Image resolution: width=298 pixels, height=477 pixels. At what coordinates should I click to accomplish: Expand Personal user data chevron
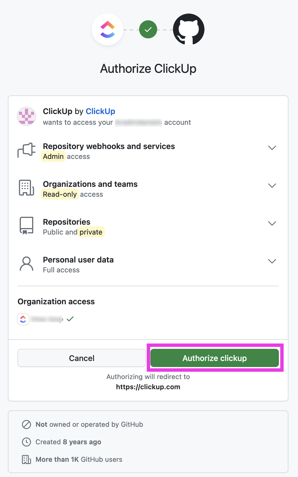(x=272, y=261)
